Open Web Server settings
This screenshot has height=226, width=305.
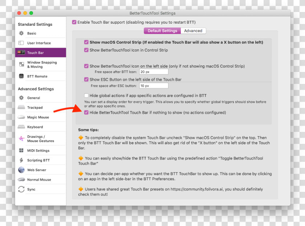(x=40, y=170)
